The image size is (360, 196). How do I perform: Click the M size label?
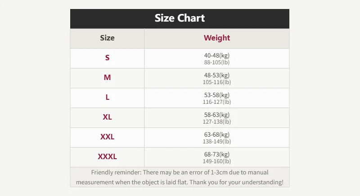coord(107,77)
